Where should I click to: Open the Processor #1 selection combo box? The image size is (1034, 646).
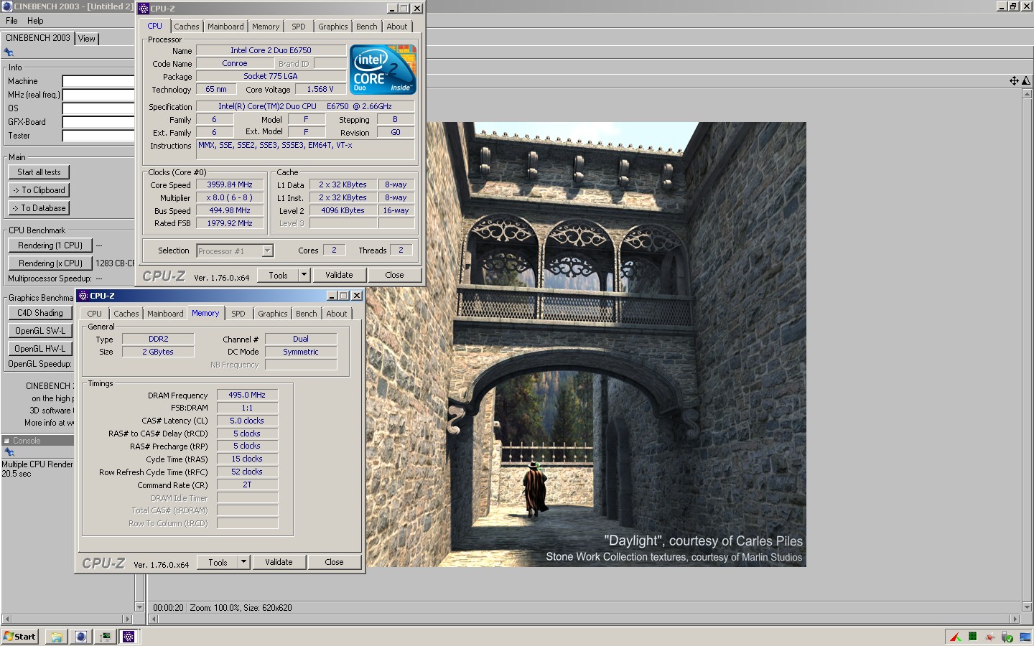tap(235, 251)
